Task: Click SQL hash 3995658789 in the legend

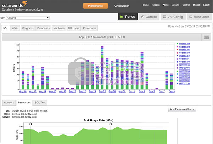Action: 184,44
